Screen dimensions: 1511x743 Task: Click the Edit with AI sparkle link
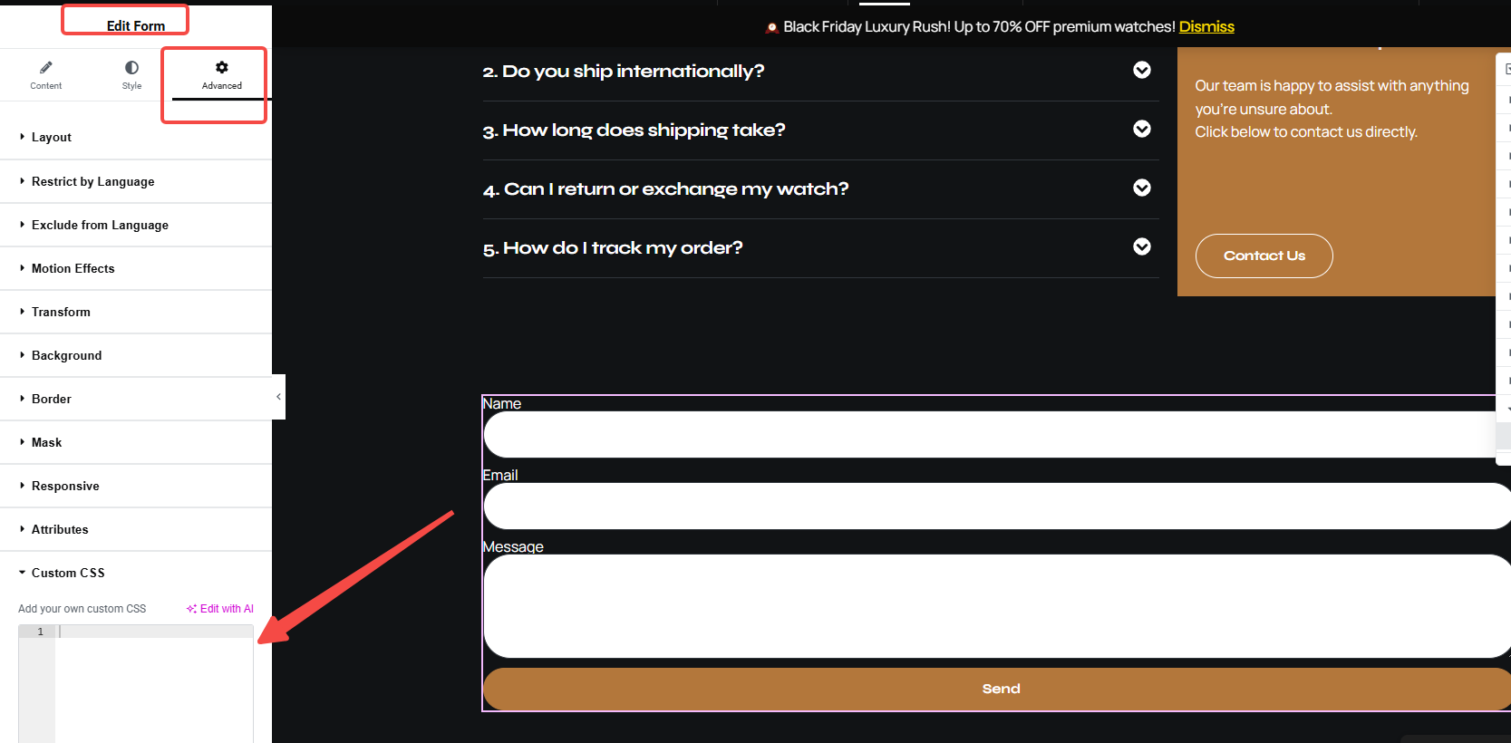coord(220,609)
